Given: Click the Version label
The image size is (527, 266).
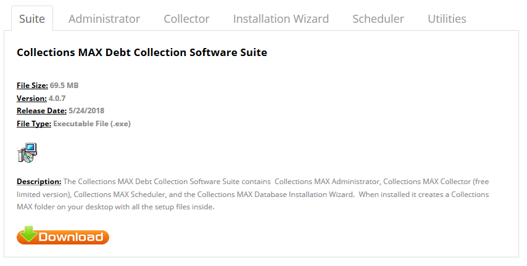Looking at the screenshot, I should click(x=31, y=99).
